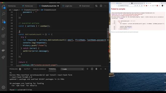166x93 pixels.
Task: Open the Docker whale icon view
Action: [3, 50]
